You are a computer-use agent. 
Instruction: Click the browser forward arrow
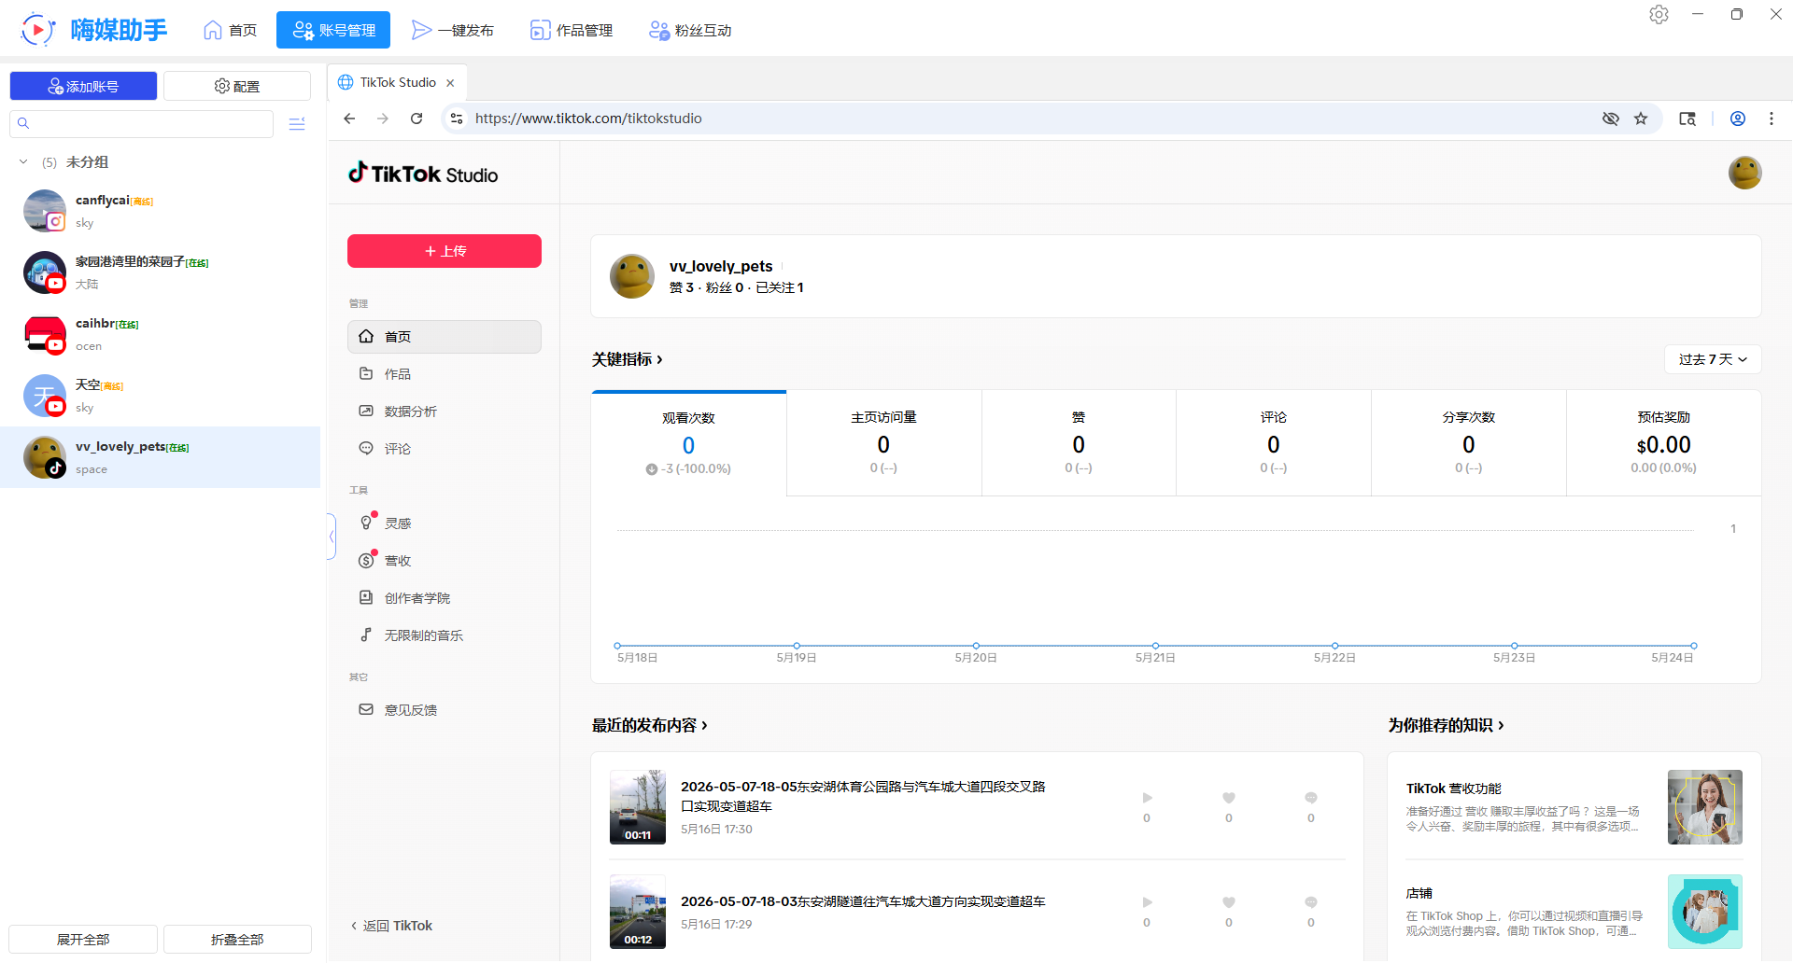383,119
